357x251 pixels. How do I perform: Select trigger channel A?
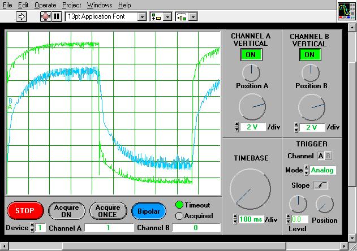pyautogui.click(x=321, y=156)
